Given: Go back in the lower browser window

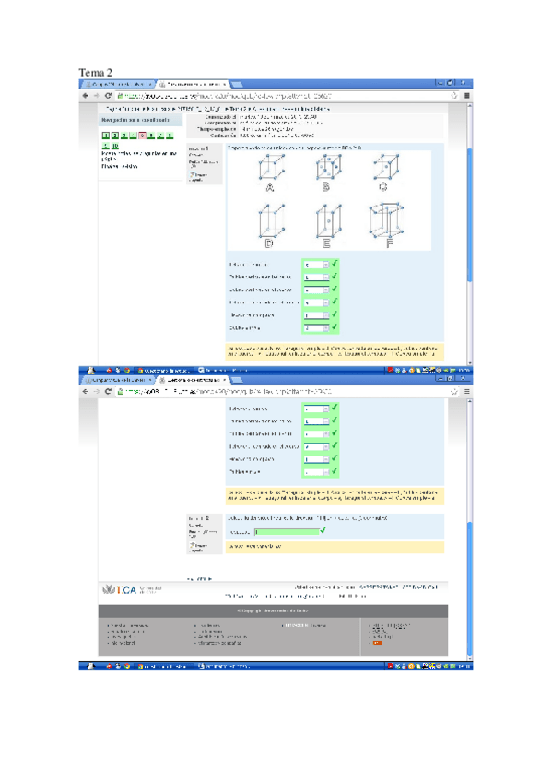Looking at the screenshot, I should point(85,392).
